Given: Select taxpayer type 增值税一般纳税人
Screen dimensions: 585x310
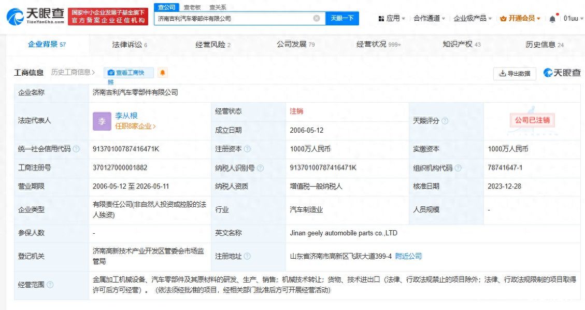Looking at the screenshot, I should (x=316, y=186).
